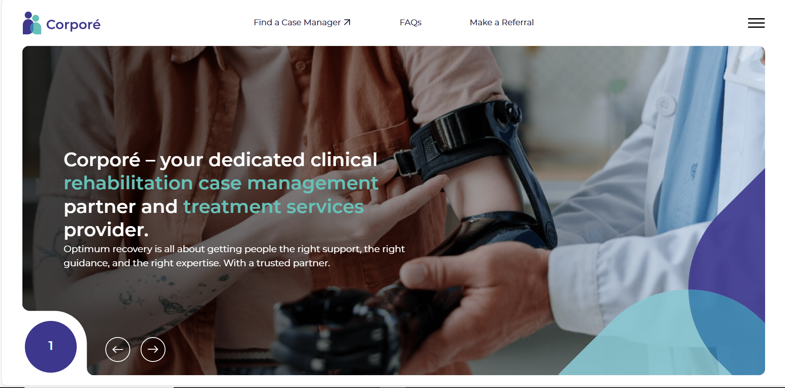Open the FAQs page

411,22
